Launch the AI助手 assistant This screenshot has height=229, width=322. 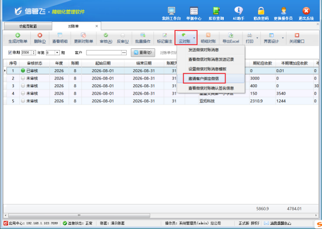point(238,13)
